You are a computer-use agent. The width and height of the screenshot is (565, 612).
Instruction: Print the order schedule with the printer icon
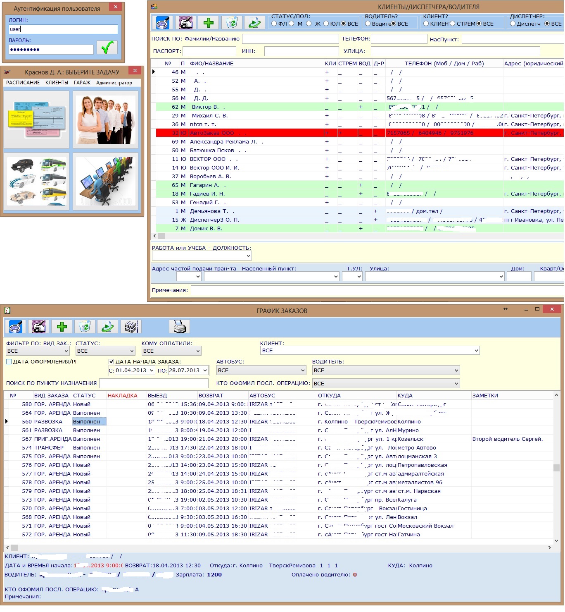coord(180,327)
